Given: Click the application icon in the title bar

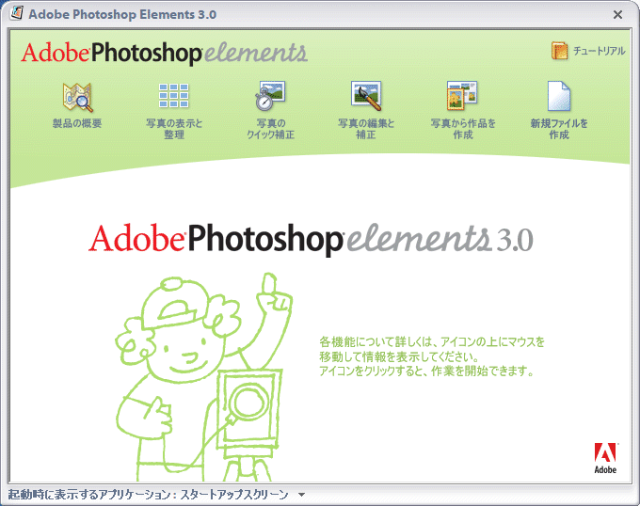Looking at the screenshot, I should 17,14.
